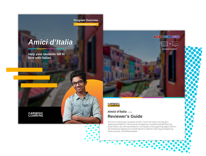Click the Reviewer's Guide canal street photo
206x156 pixels.
point(144,64)
